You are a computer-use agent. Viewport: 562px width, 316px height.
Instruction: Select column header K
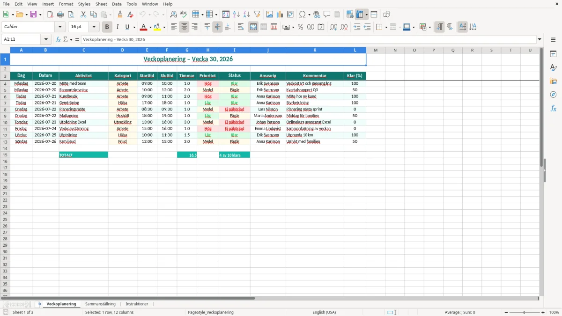315,50
